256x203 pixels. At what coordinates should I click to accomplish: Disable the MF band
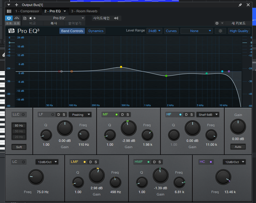pos(117,115)
